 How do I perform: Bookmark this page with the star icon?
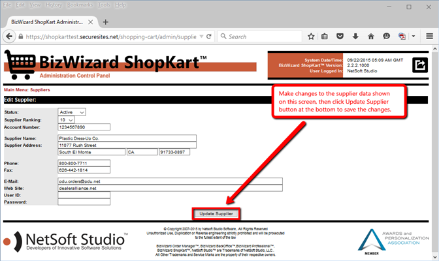point(311,37)
